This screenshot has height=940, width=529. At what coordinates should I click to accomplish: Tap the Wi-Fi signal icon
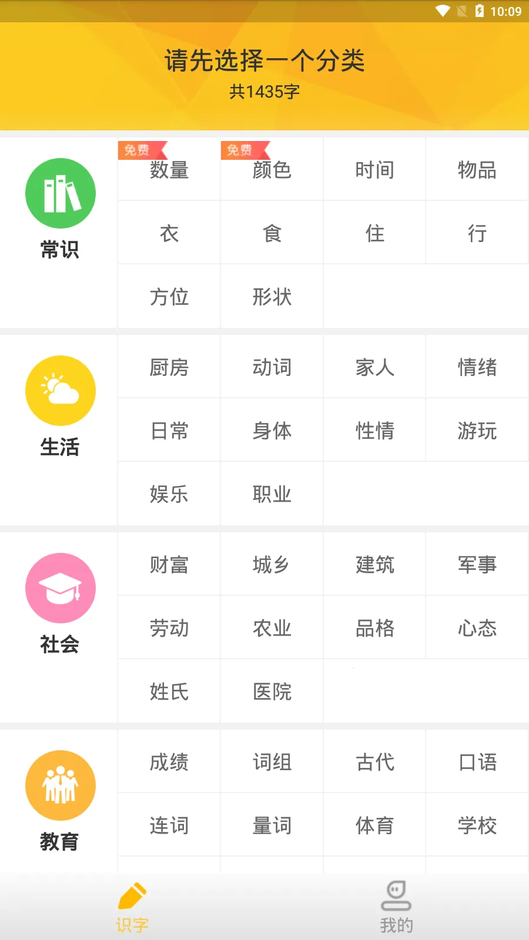442,11
